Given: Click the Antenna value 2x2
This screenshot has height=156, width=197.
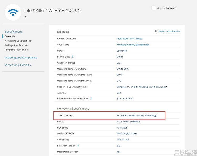Looking at the screenshot, I should pyautogui.click(x=119, y=93).
